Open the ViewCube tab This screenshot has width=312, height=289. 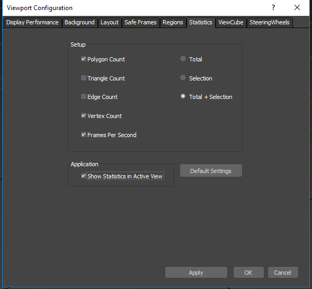pos(231,22)
